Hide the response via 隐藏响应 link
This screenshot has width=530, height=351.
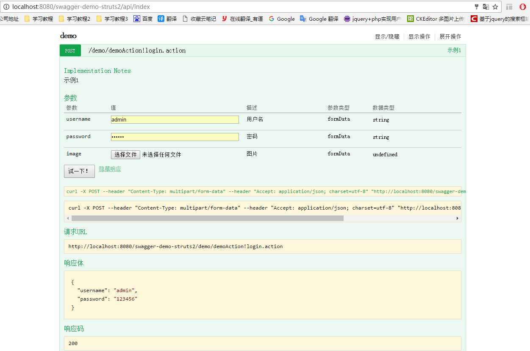110,169
